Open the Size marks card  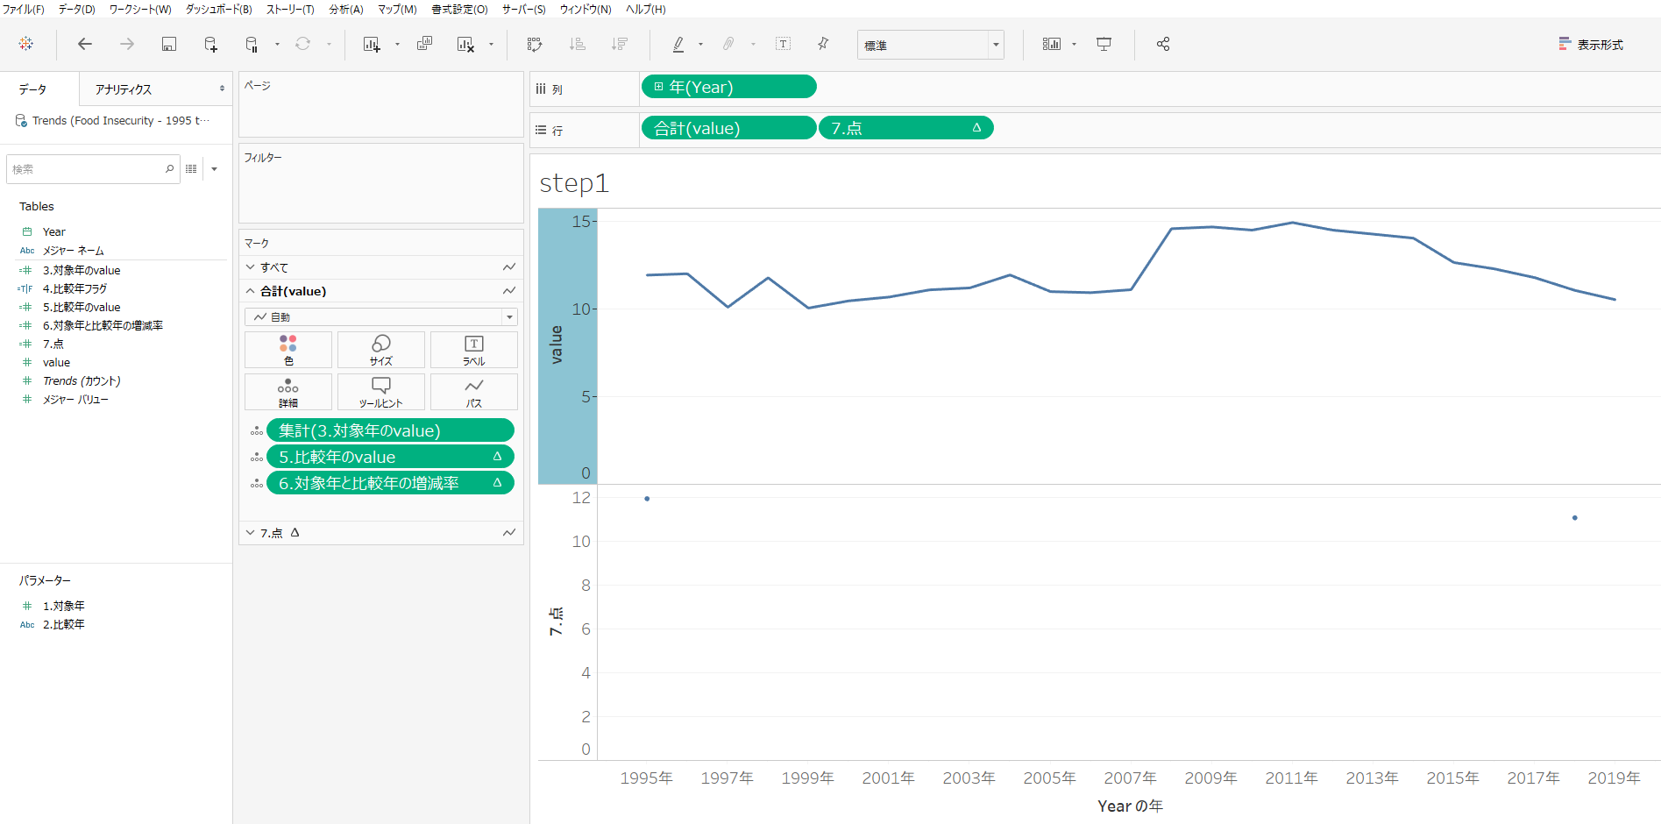click(381, 350)
